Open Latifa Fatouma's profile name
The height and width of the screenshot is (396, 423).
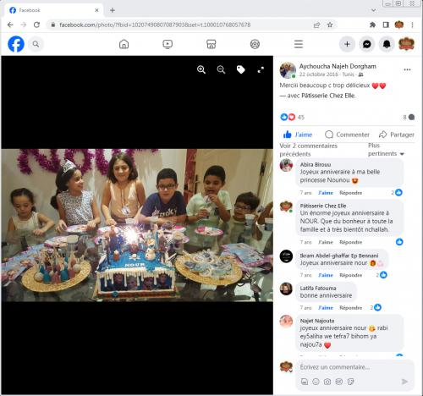pyautogui.click(x=318, y=288)
